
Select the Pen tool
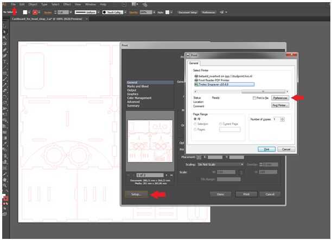point(5,50)
